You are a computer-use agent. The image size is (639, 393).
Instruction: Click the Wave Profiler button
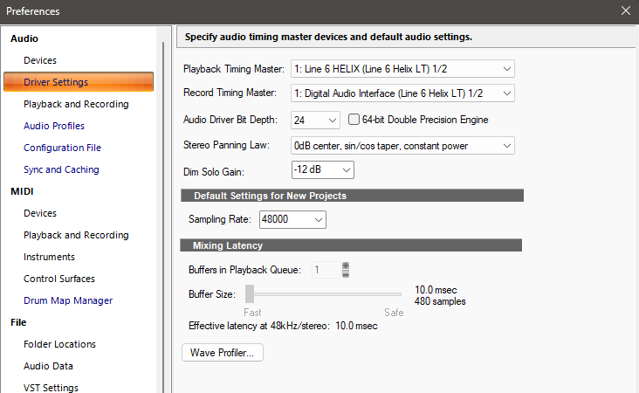click(222, 353)
